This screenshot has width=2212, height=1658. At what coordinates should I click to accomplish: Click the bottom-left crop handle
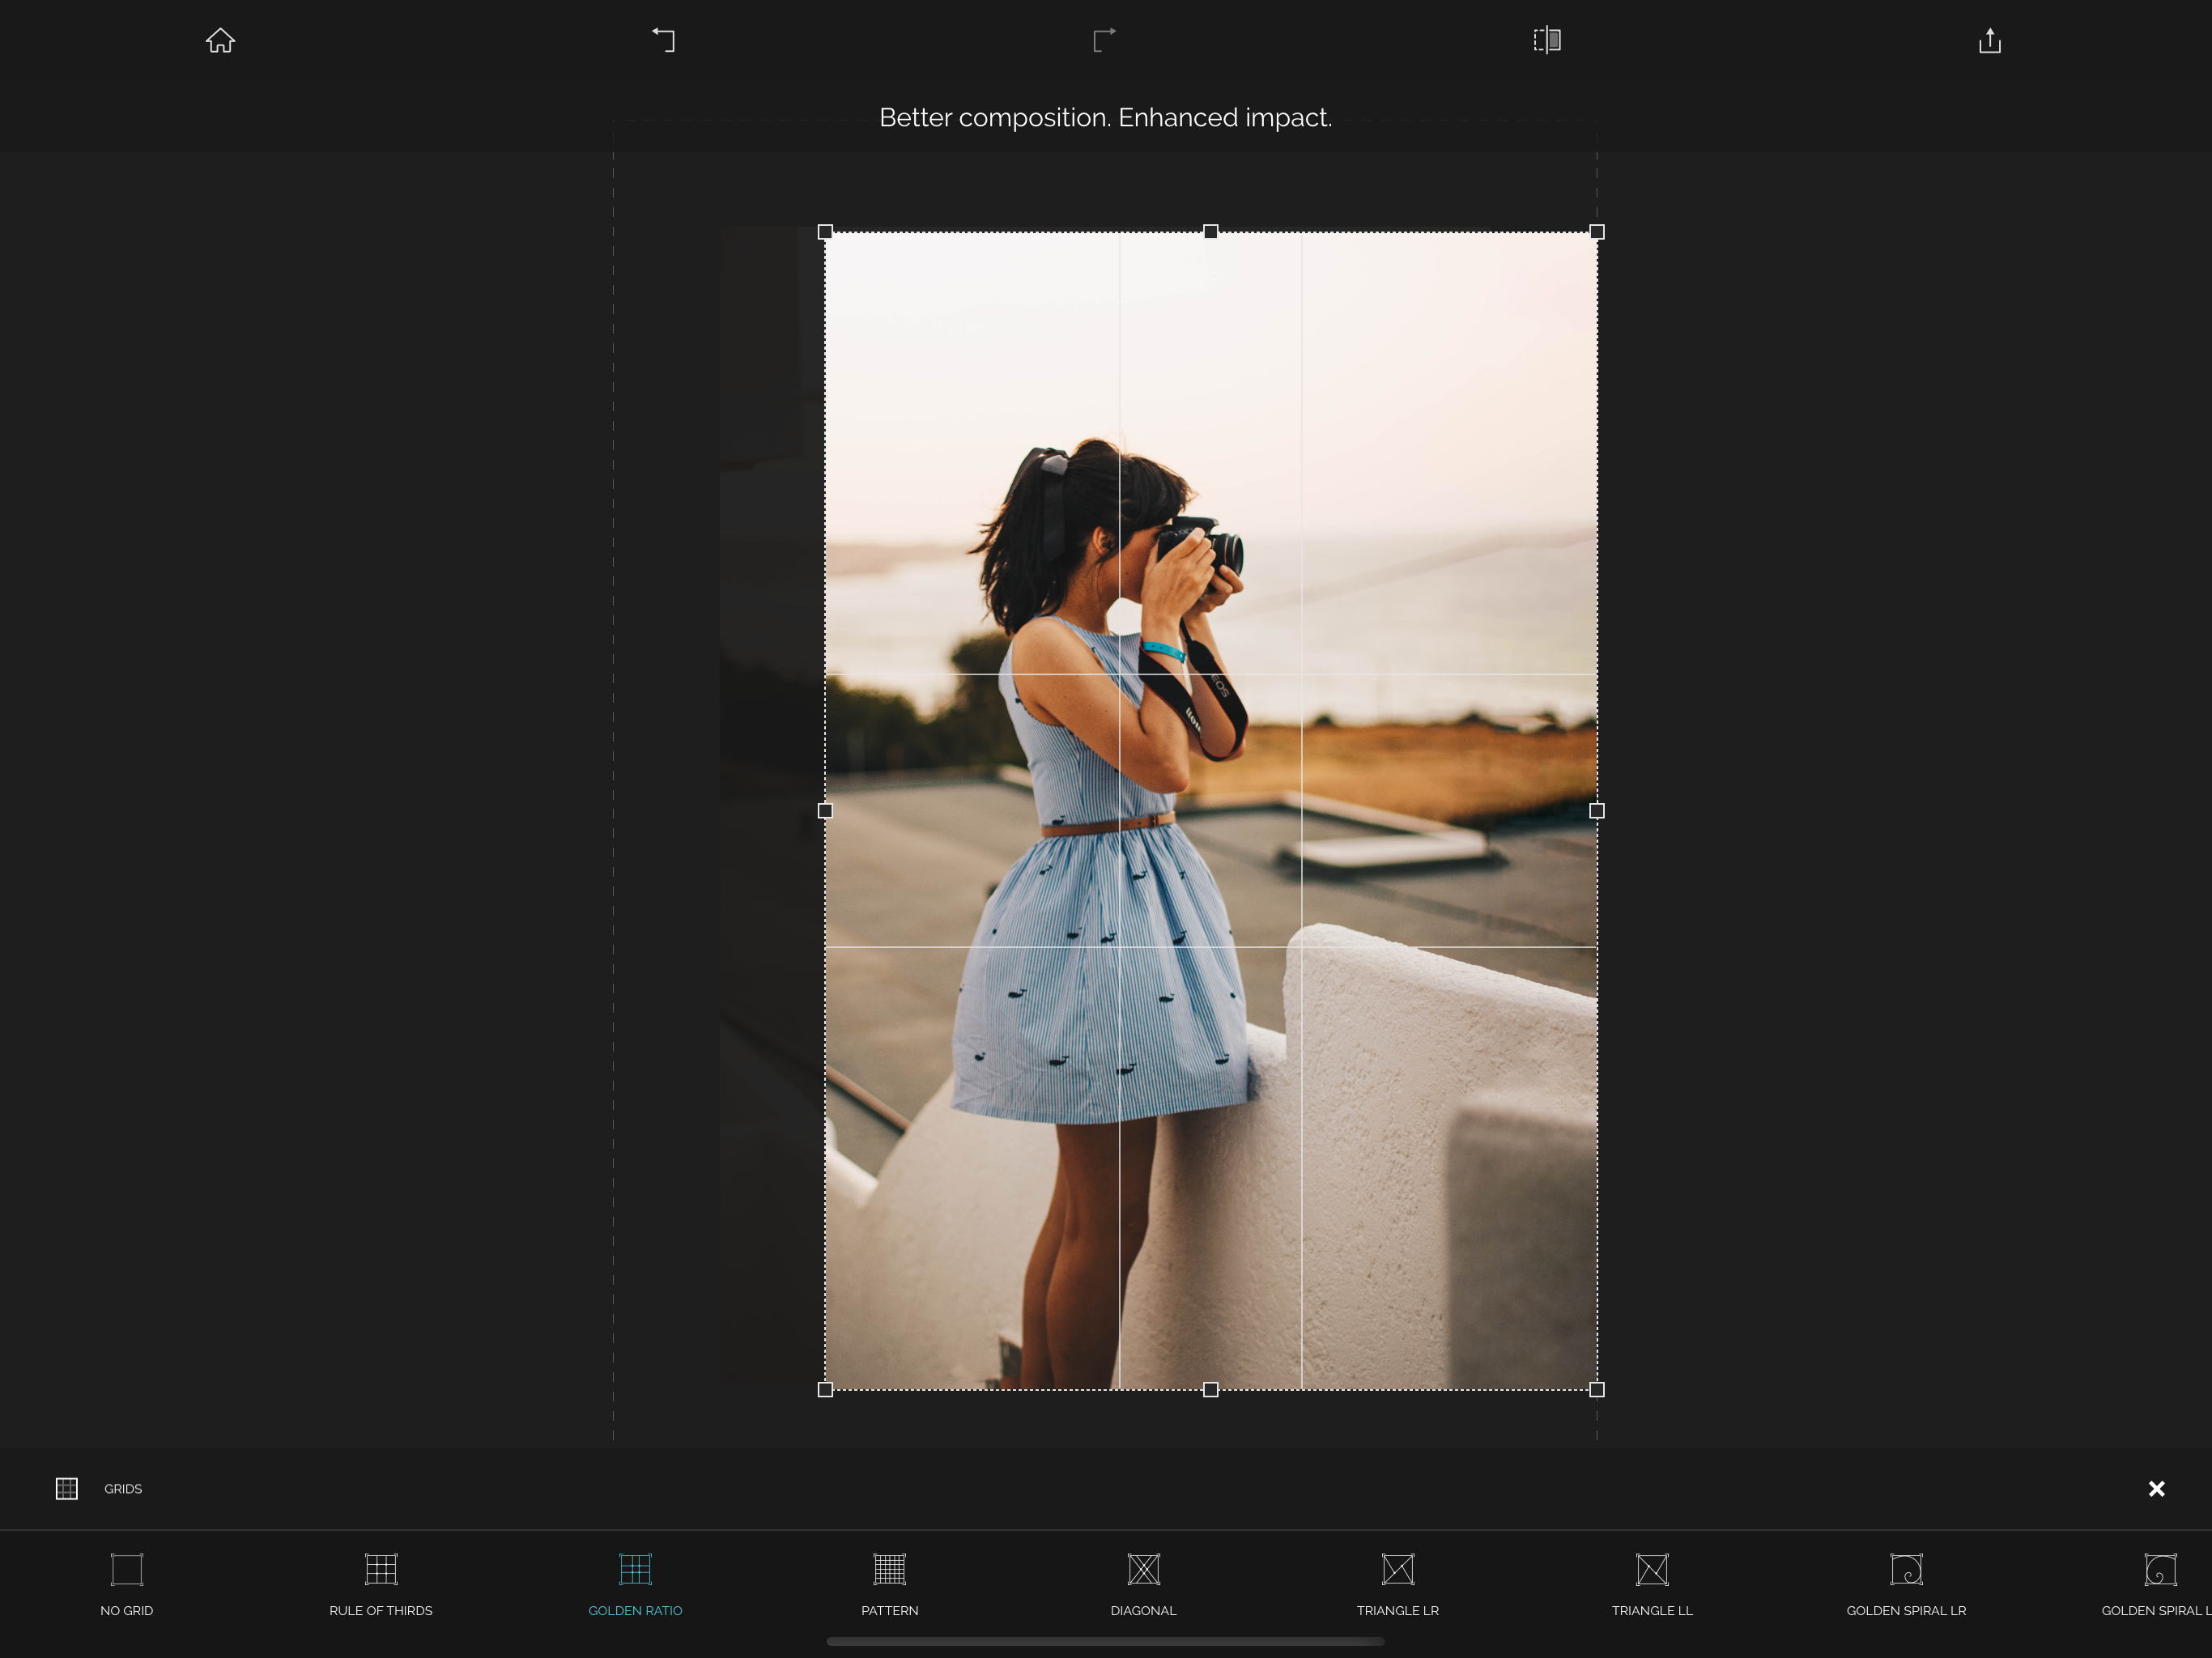[825, 1389]
